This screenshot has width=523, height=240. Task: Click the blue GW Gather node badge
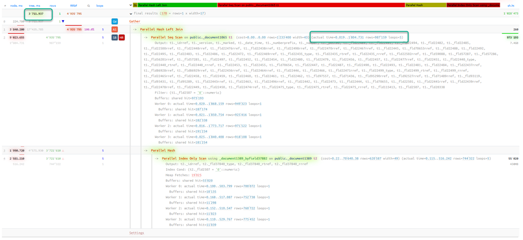pyautogui.click(x=114, y=22)
